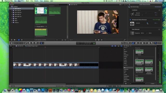Viewport: 166px width, 93px height.
Task: Toggle the Inspector toolbar button
Action: click(x=156, y=43)
